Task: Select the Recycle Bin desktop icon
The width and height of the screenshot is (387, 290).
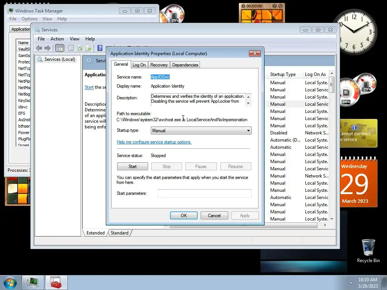Action: pyautogui.click(x=368, y=251)
